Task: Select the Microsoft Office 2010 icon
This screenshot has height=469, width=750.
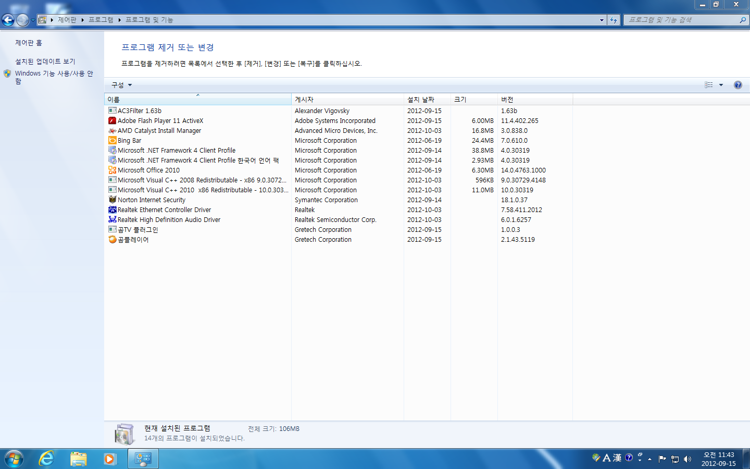Action: (112, 170)
